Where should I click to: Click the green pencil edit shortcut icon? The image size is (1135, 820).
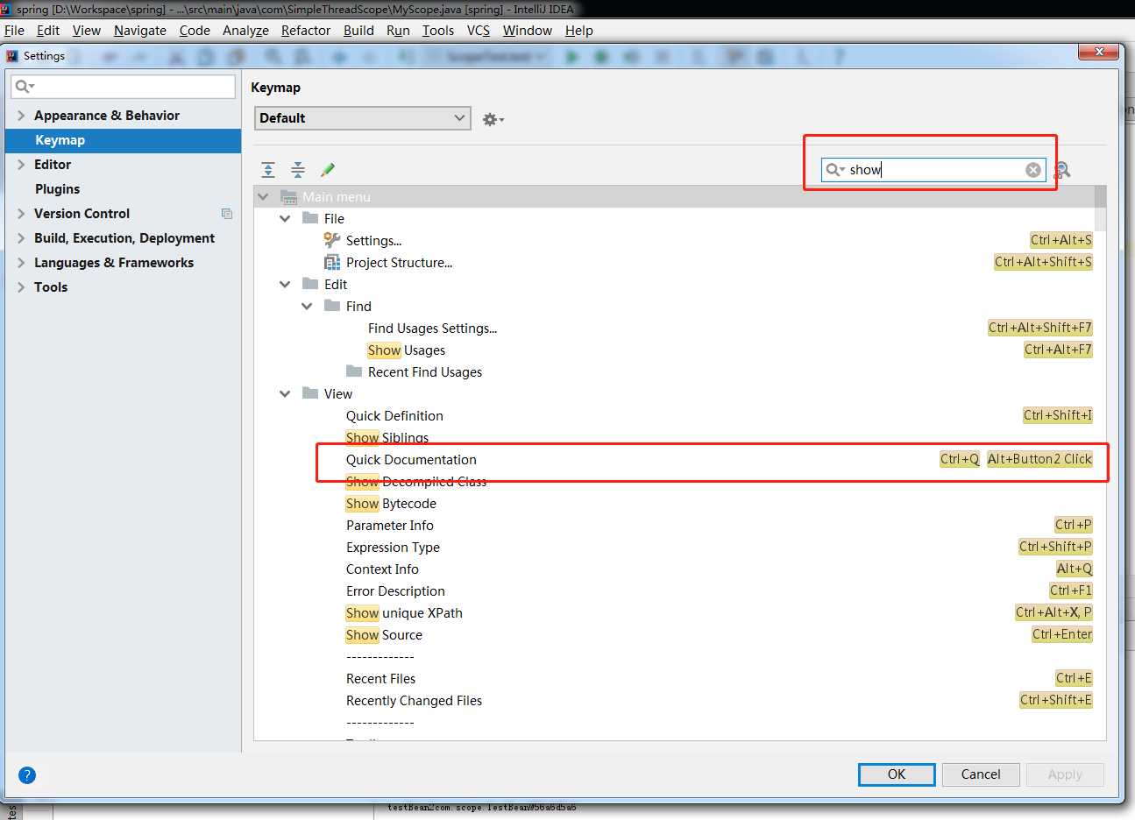[328, 170]
